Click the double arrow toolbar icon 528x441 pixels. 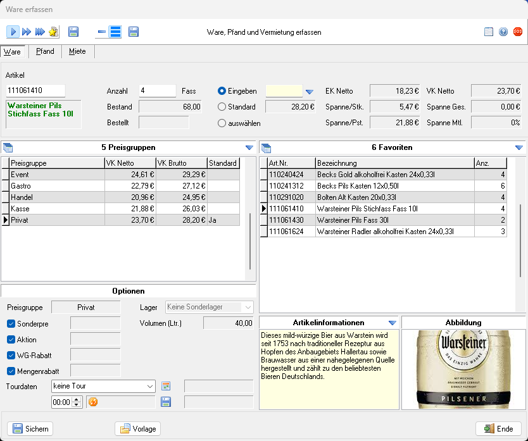pos(26,32)
